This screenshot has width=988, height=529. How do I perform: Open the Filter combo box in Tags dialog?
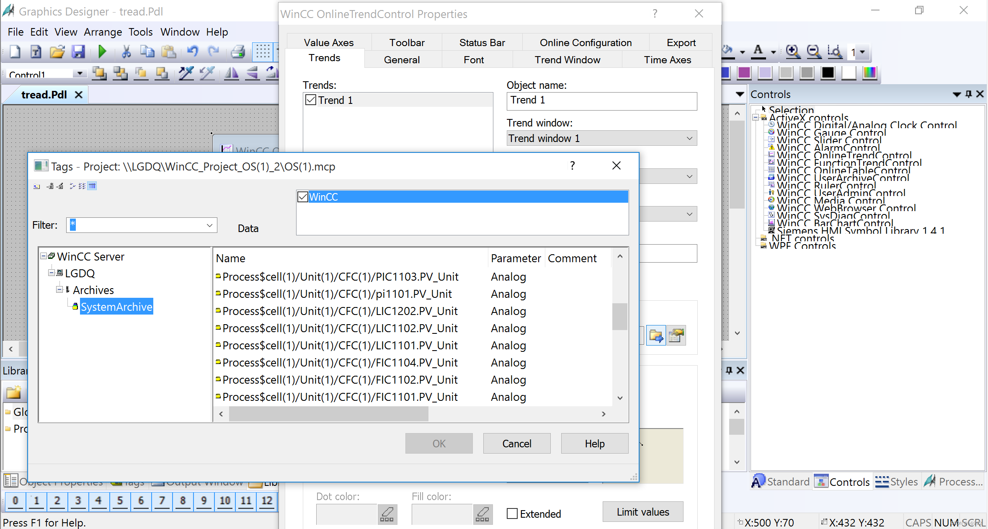click(209, 225)
